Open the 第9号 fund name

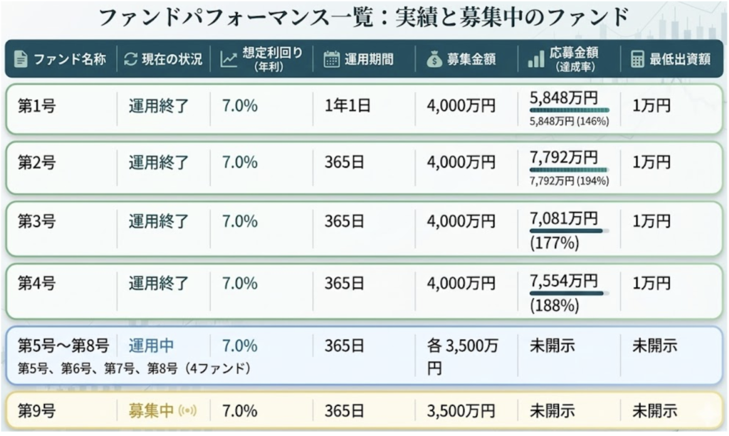pos(37,411)
